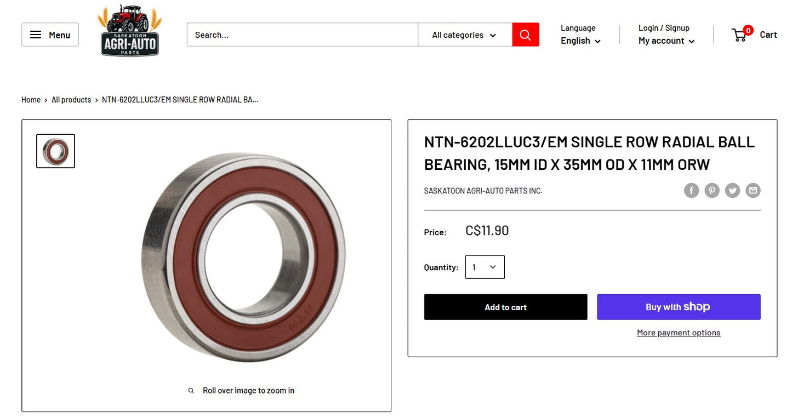Screen dimensions: 792x417
Task: Tweet this product on Twitter
Action: tap(732, 190)
